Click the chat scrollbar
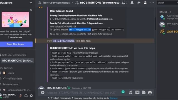Screen dimensions: 178x100 (x=155, y=24)
